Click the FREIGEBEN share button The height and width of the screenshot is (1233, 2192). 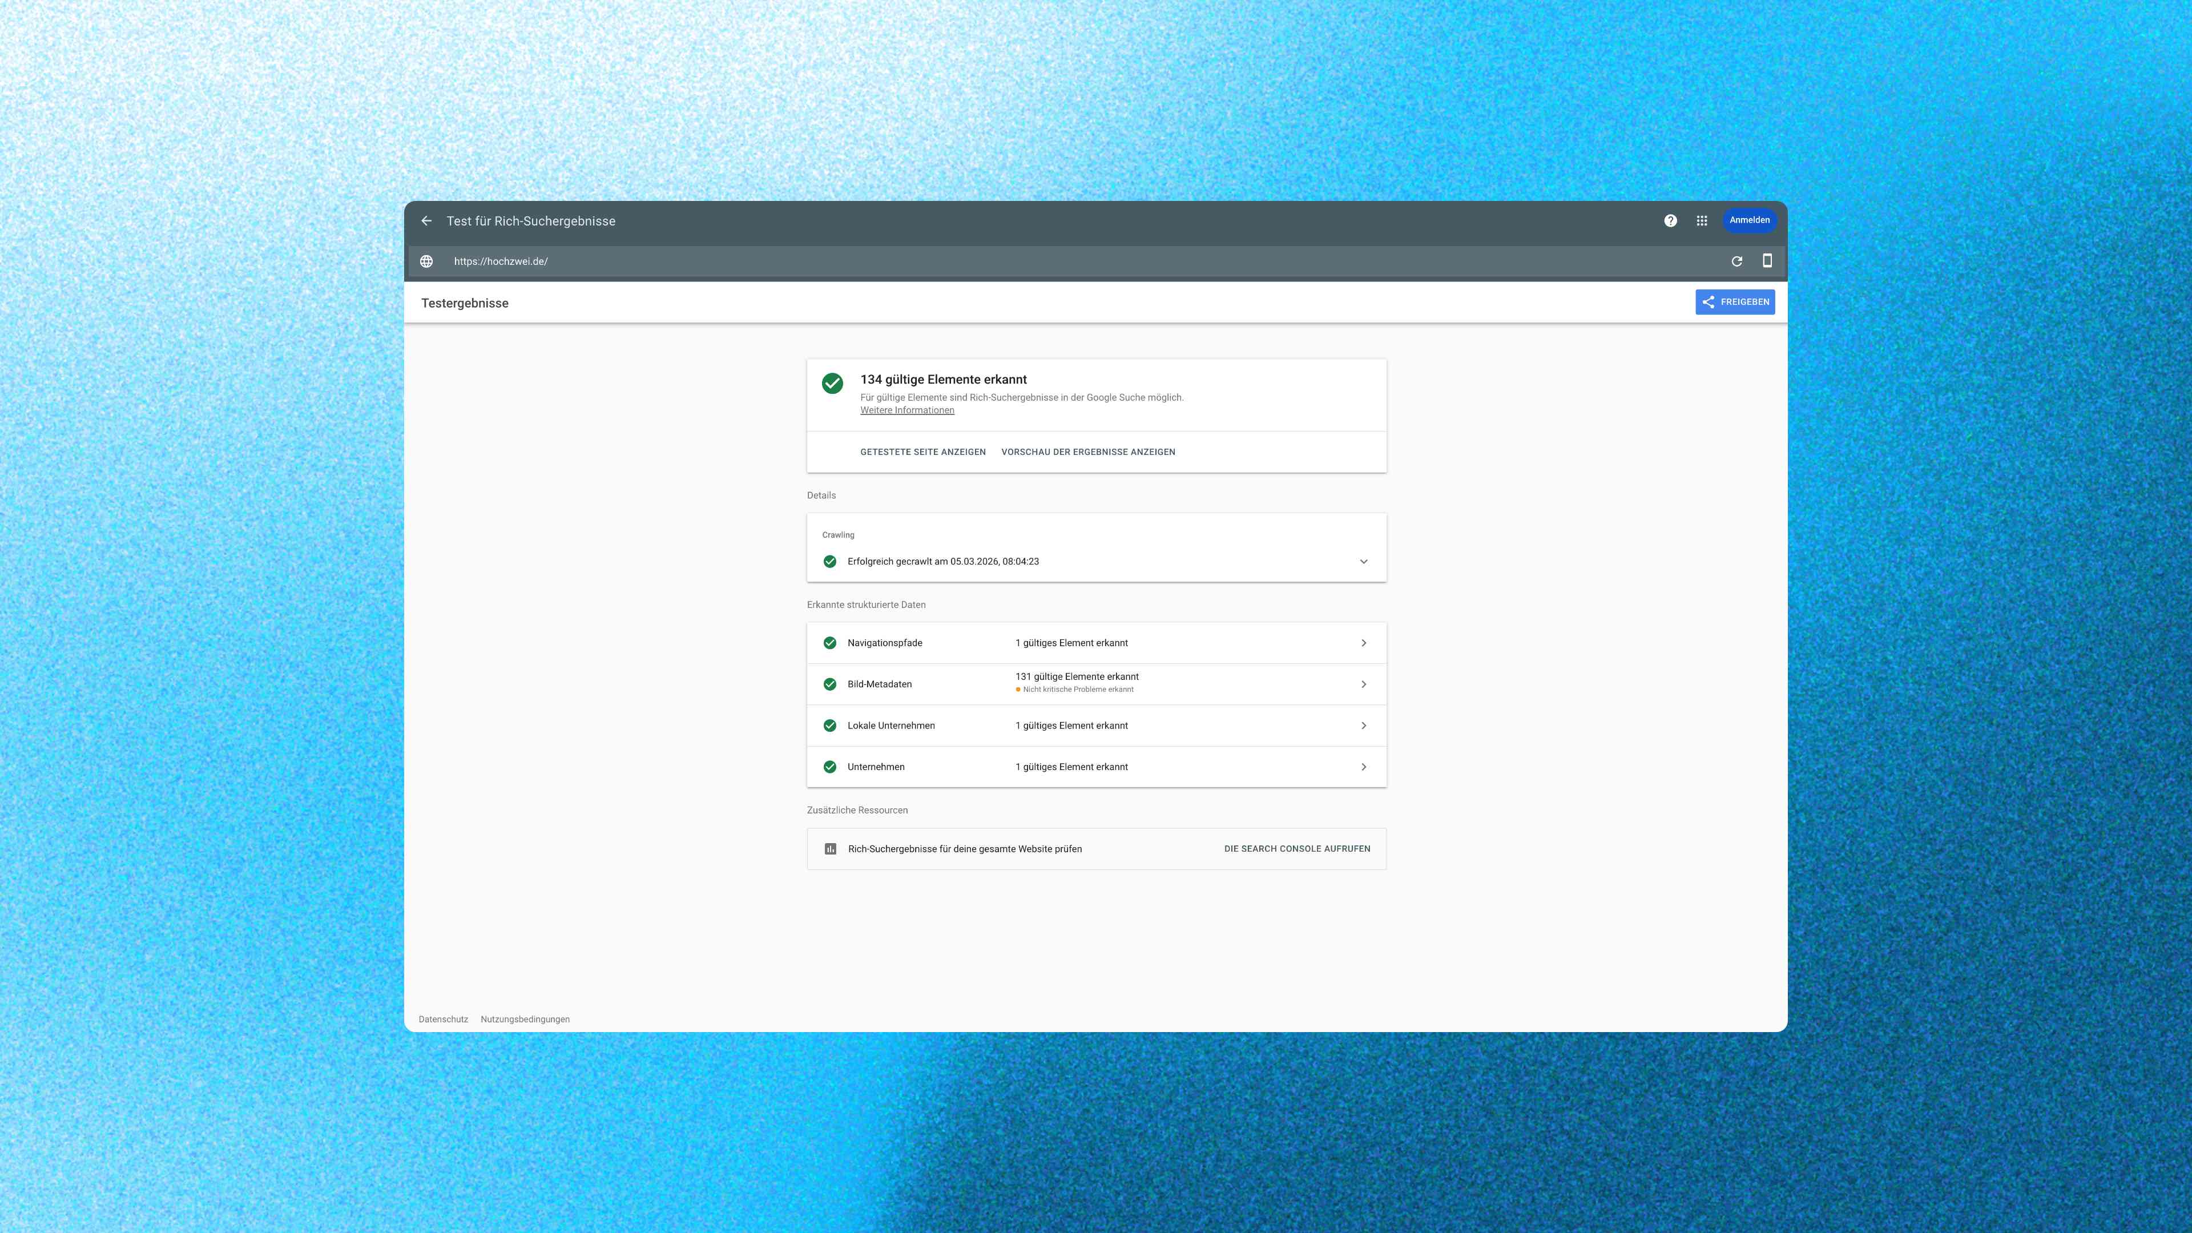pyautogui.click(x=1734, y=302)
